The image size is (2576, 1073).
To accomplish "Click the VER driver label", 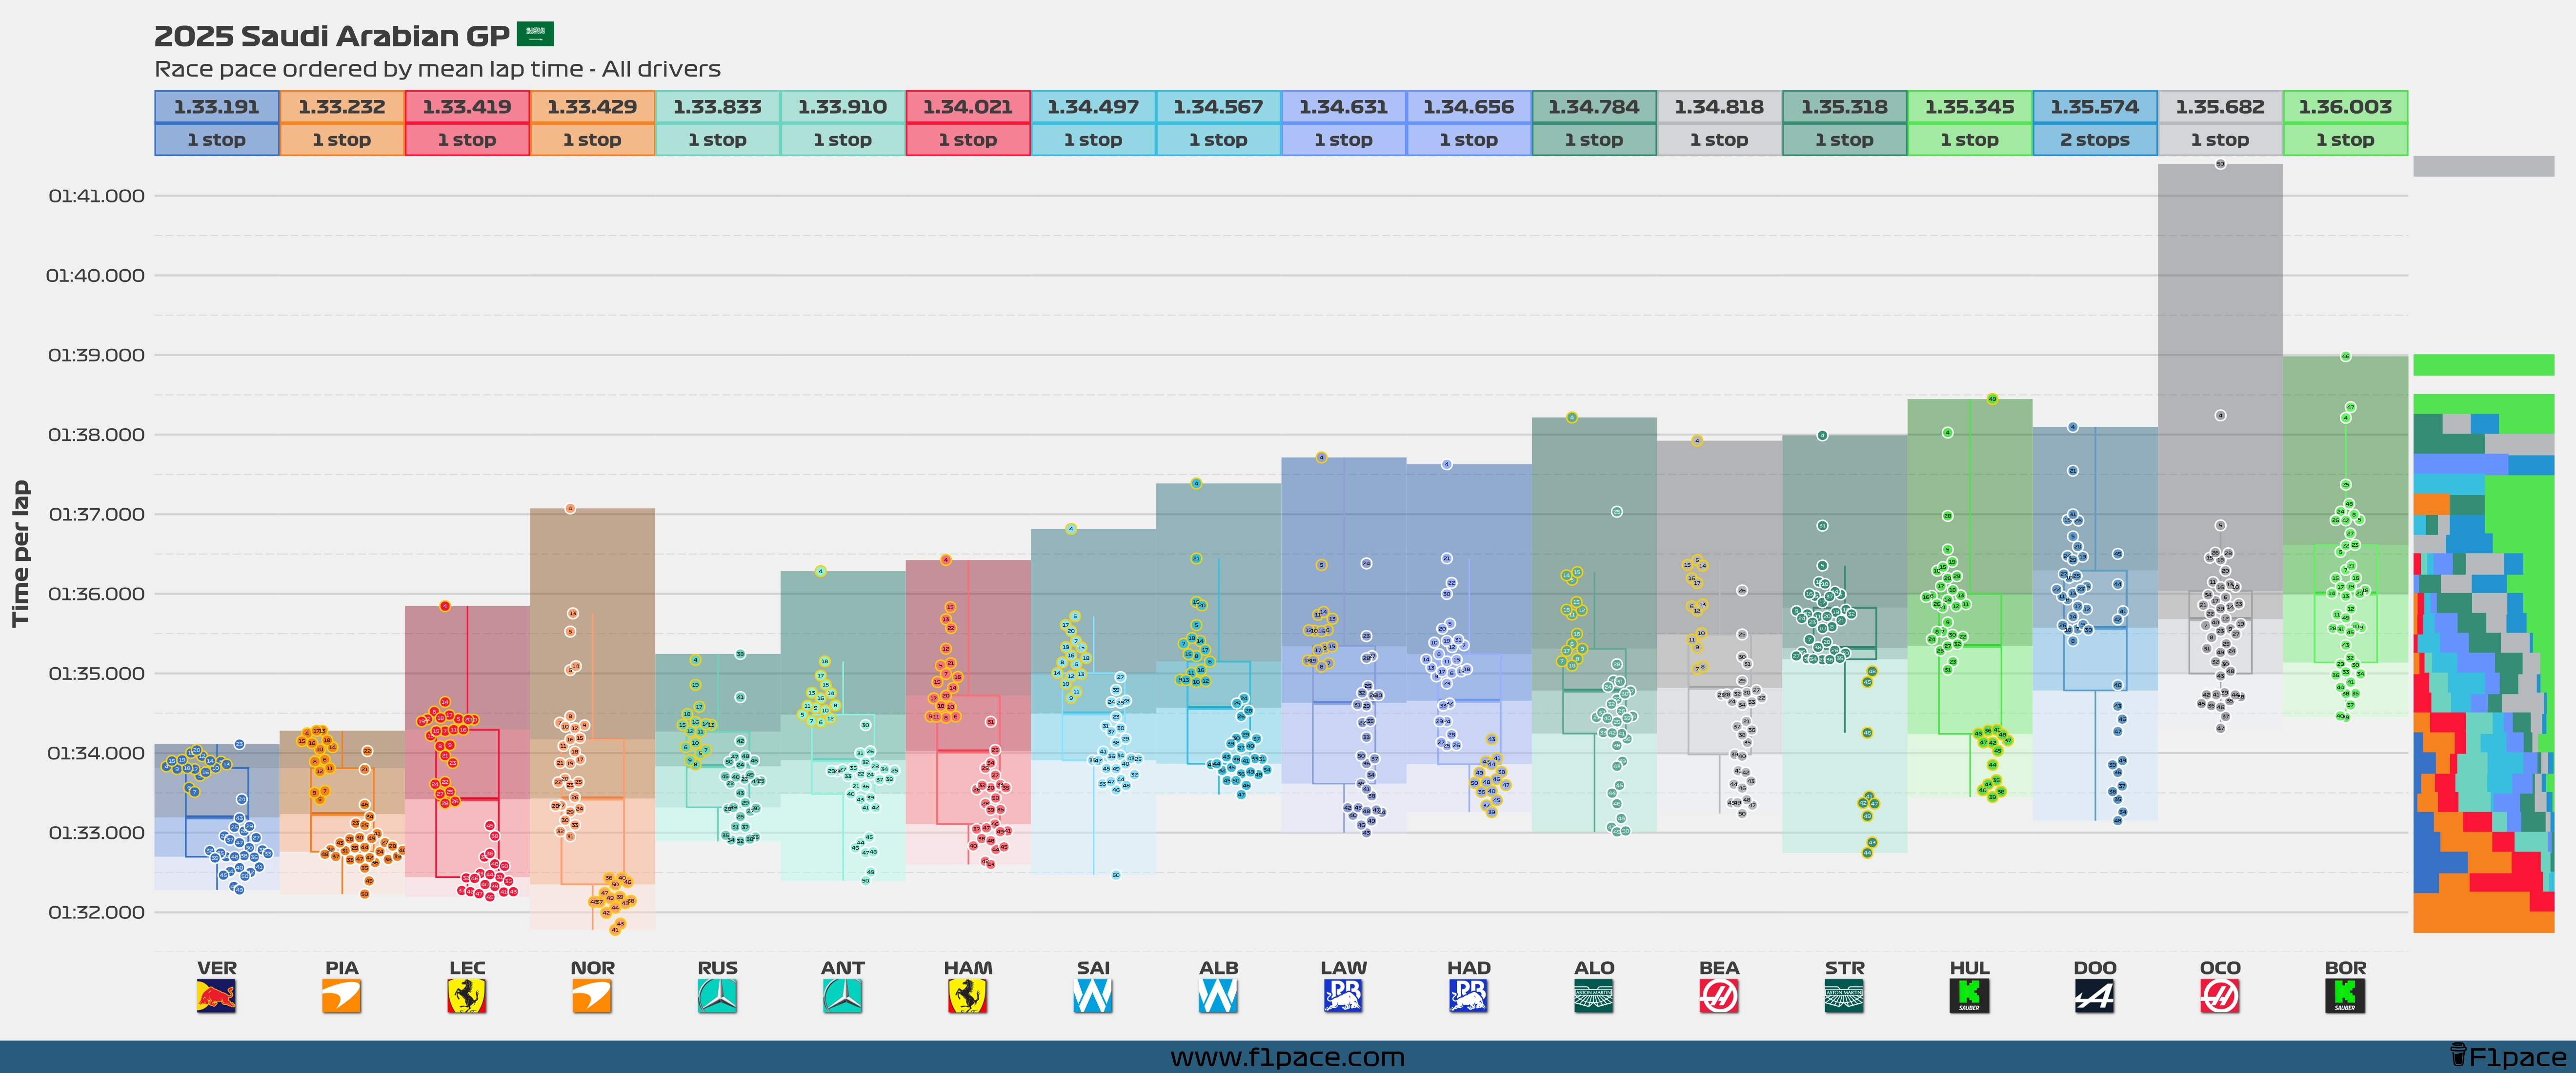I will (x=217, y=967).
